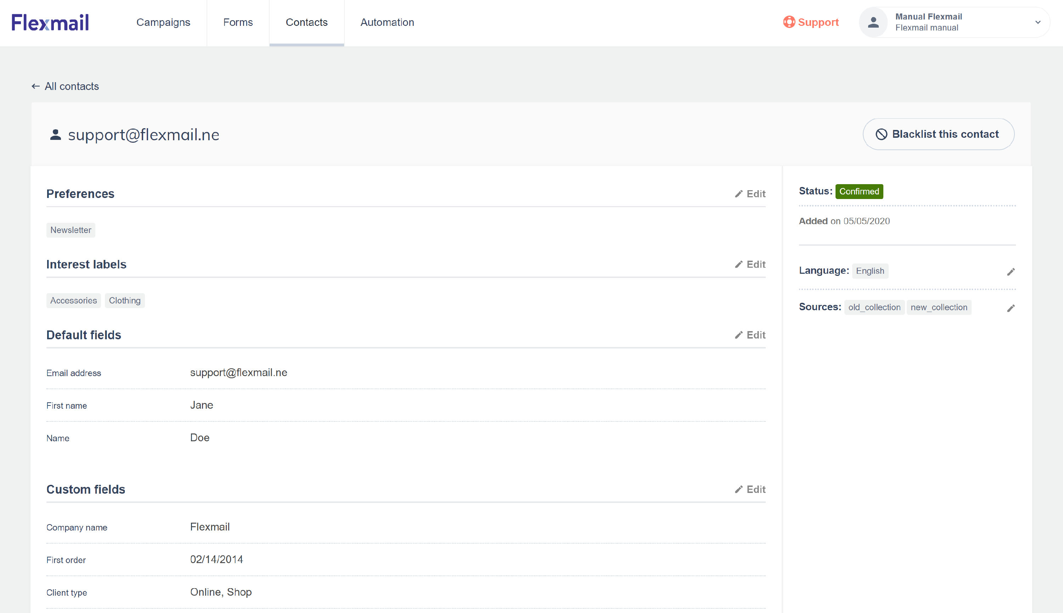Click pencil icon next to Sources

tap(1011, 308)
